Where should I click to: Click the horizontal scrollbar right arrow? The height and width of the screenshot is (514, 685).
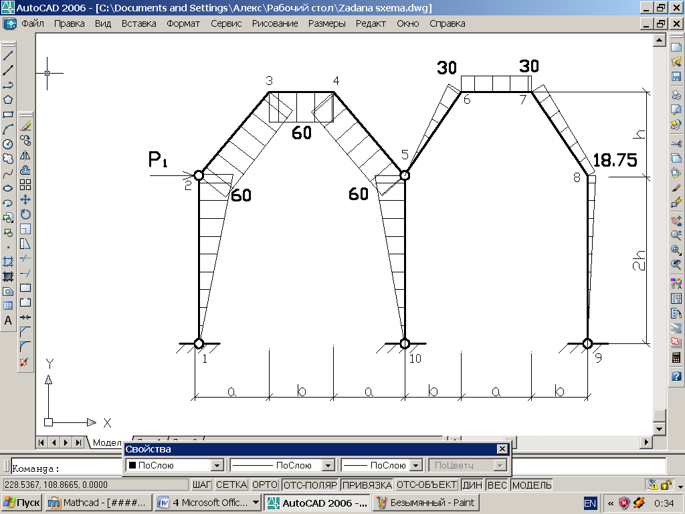647,442
